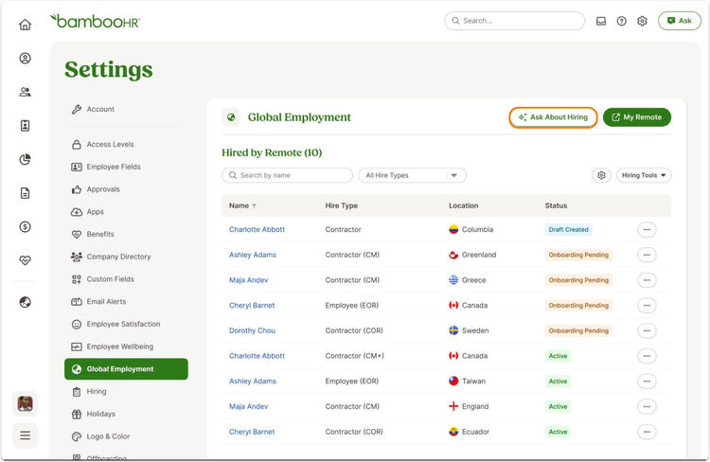This screenshot has height=462, width=710.
Task: Sort by the Name column header
Action: [242, 205]
